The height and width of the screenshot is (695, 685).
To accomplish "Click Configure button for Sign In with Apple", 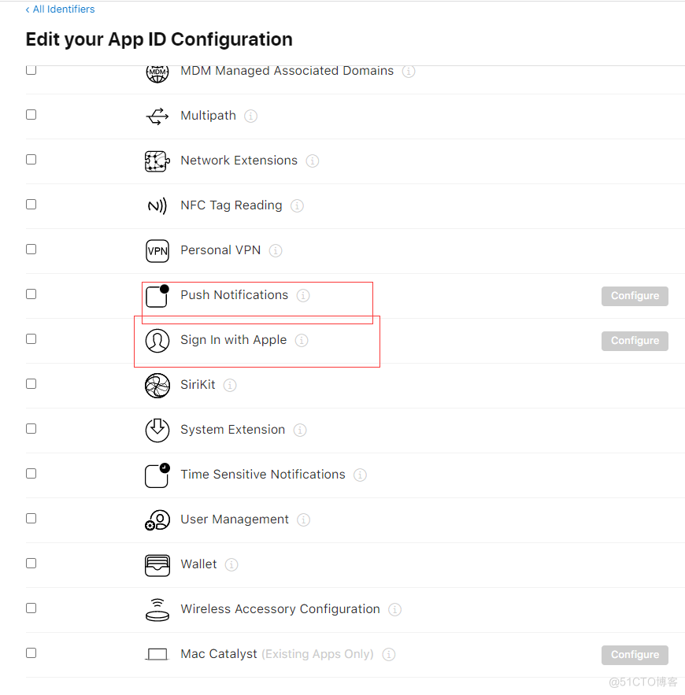I will (635, 341).
